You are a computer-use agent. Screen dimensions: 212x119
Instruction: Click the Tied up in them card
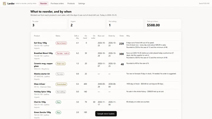pyautogui.click(x=163, y=24)
